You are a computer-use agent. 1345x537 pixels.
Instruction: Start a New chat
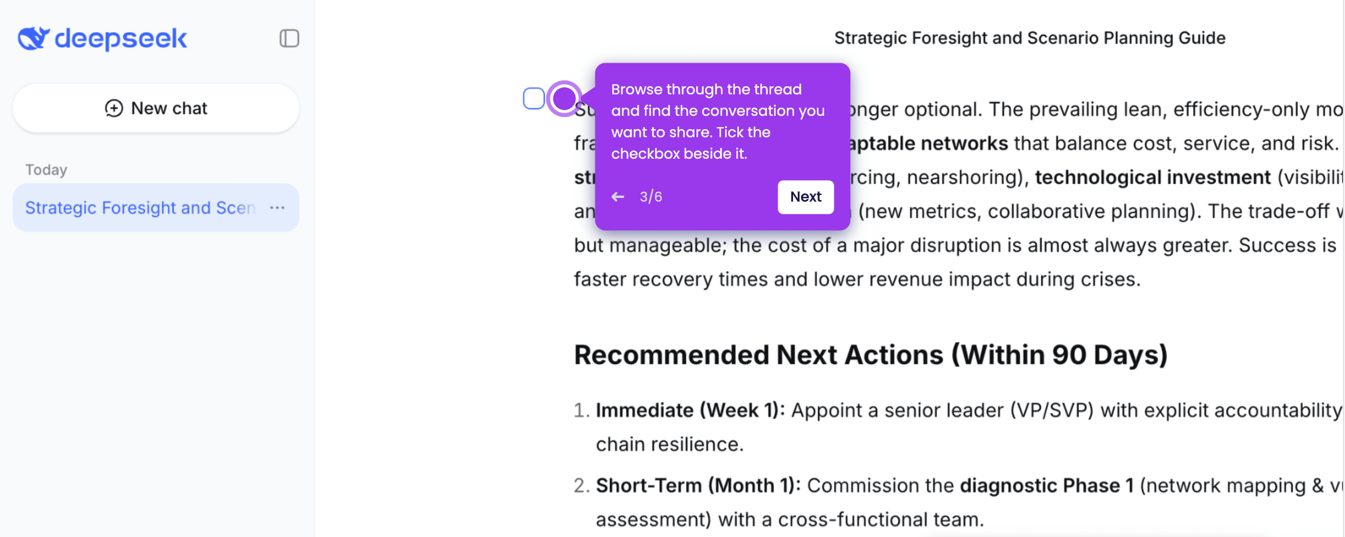coord(156,108)
